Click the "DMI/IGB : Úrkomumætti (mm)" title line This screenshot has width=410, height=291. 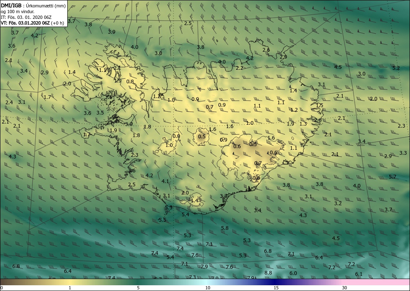[33, 6]
